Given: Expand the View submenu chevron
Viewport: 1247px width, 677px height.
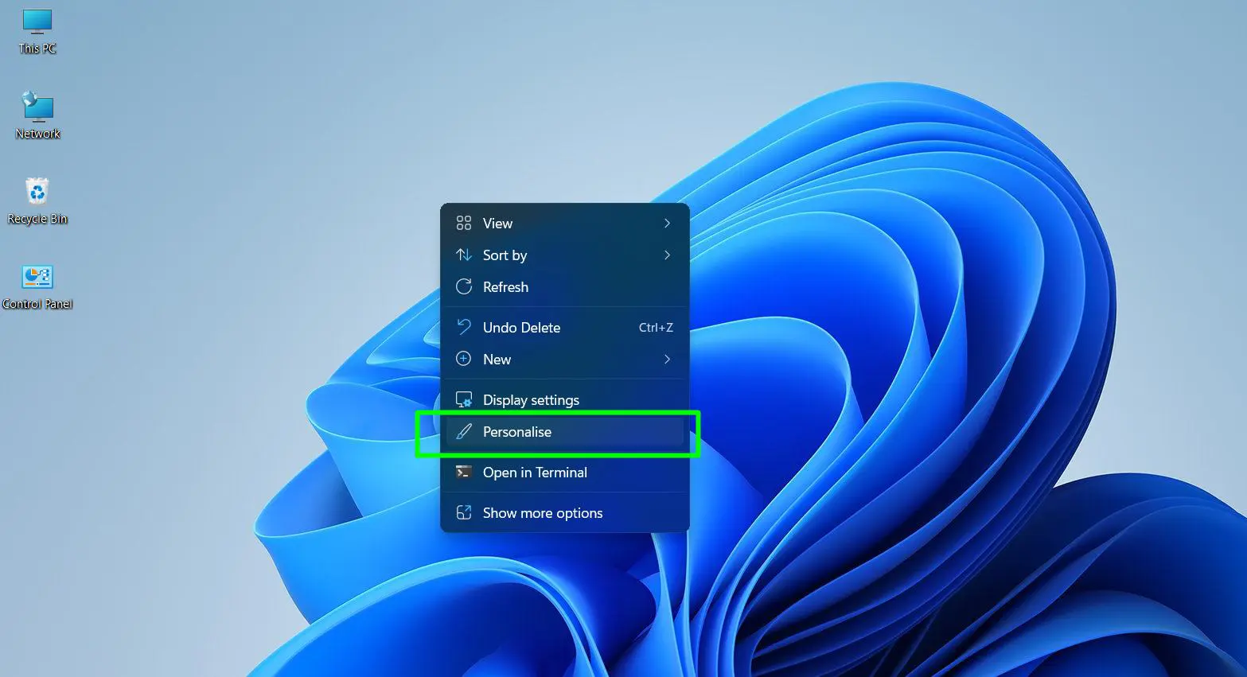Looking at the screenshot, I should click(x=667, y=224).
